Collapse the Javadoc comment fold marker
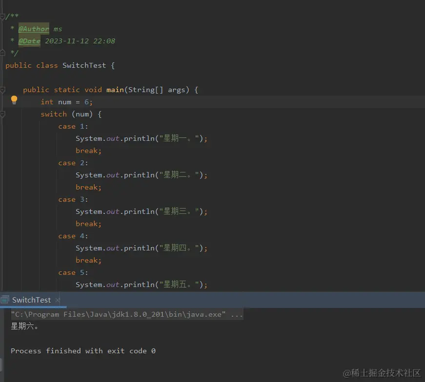Screen dimensions: 425x382 (x=2, y=17)
